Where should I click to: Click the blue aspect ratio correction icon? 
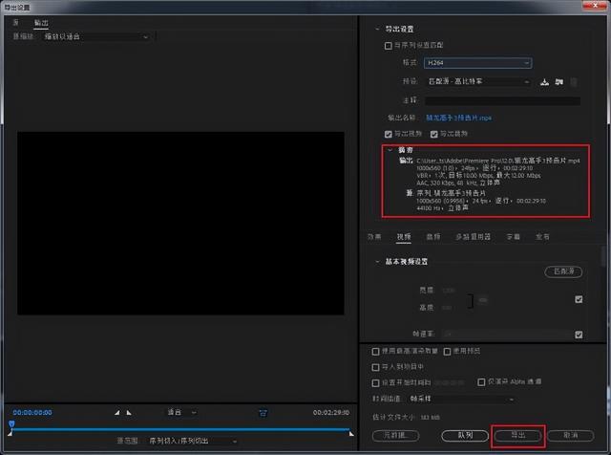tap(263, 413)
